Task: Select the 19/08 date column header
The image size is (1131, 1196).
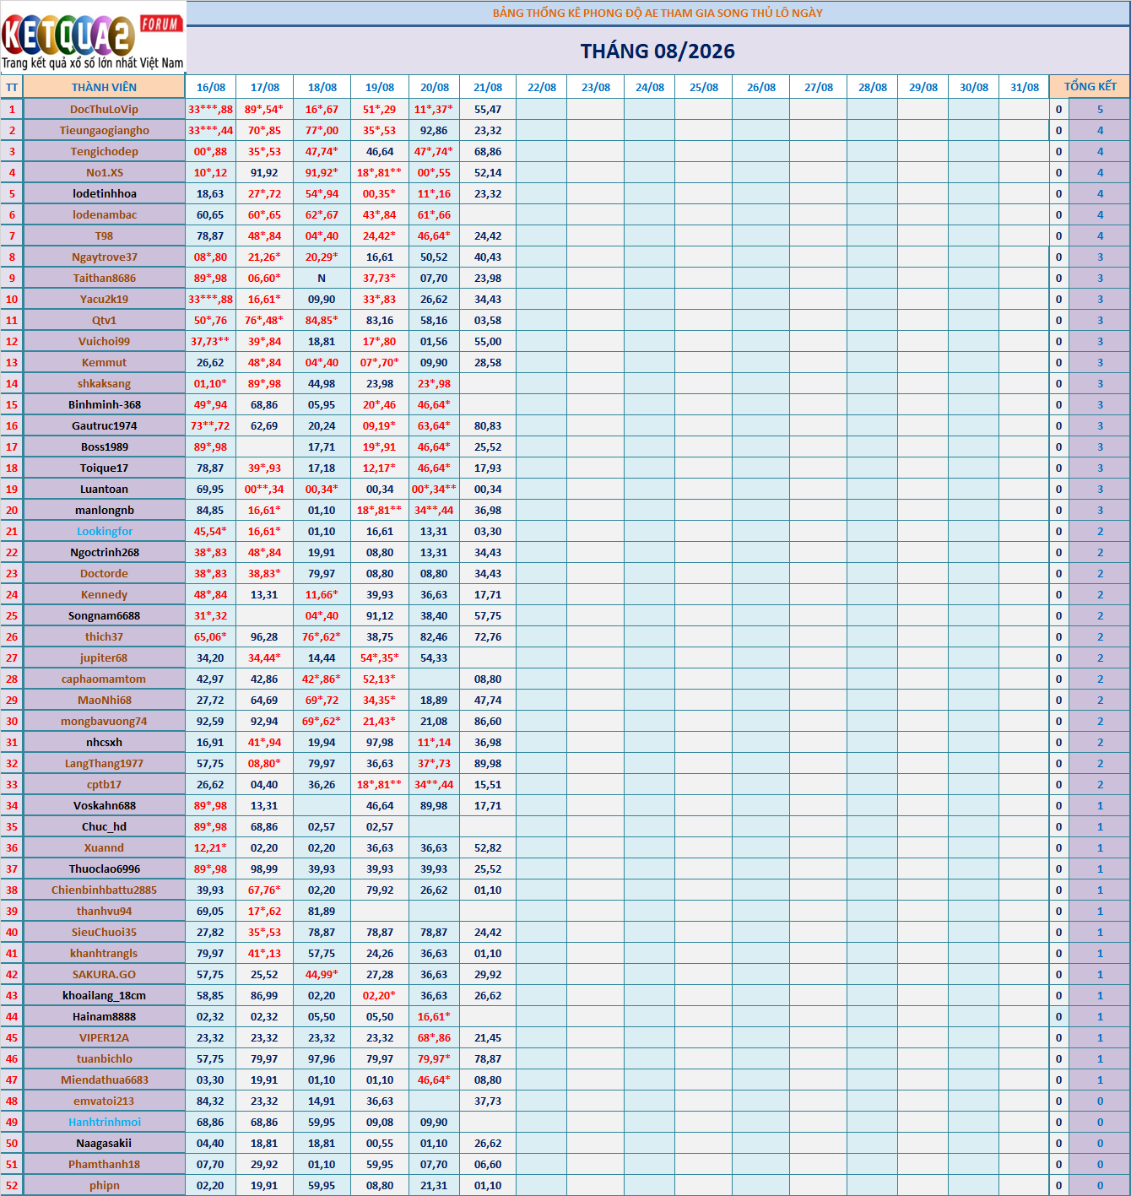Action: 380,87
